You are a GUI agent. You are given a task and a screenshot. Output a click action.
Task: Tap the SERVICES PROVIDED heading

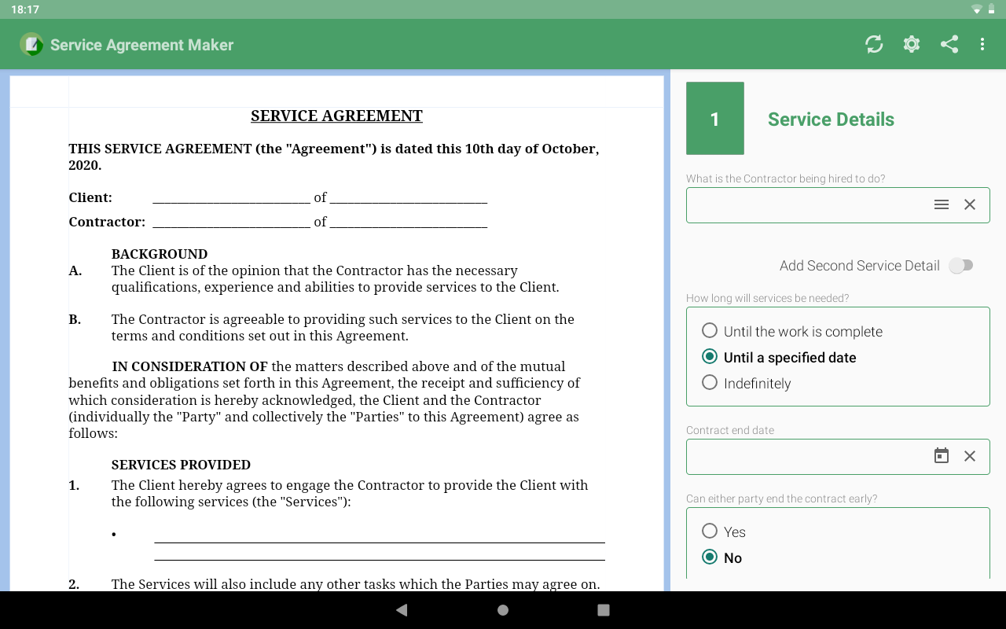coord(181,465)
